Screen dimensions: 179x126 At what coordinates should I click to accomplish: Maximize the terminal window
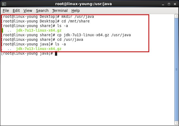pos(169,4)
